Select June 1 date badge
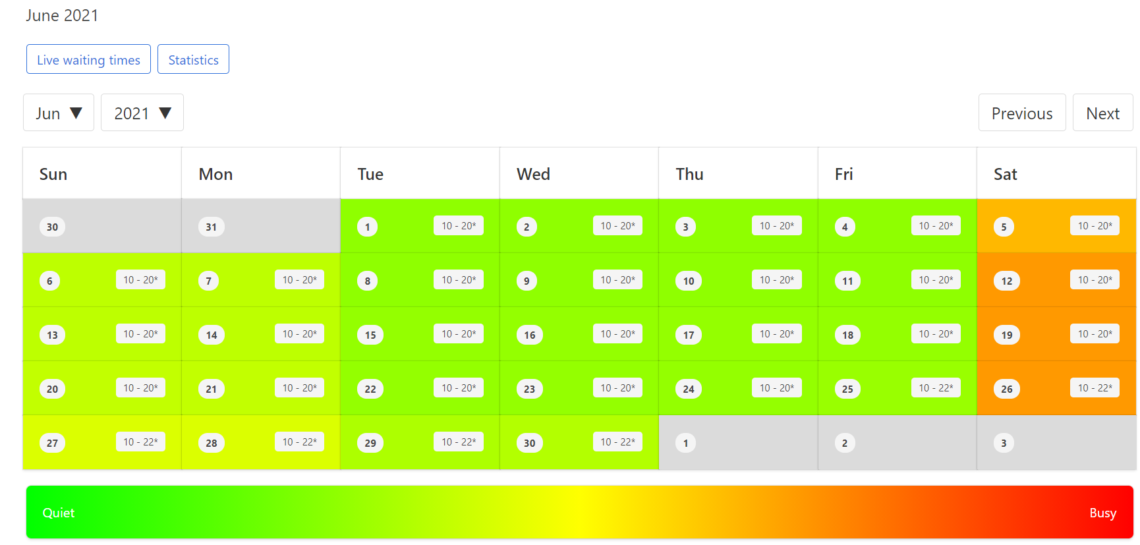 [x=368, y=227]
